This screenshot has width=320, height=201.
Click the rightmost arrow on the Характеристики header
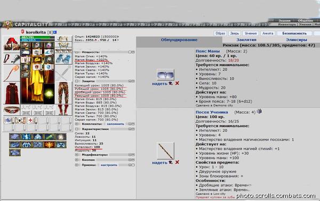tap(133, 129)
